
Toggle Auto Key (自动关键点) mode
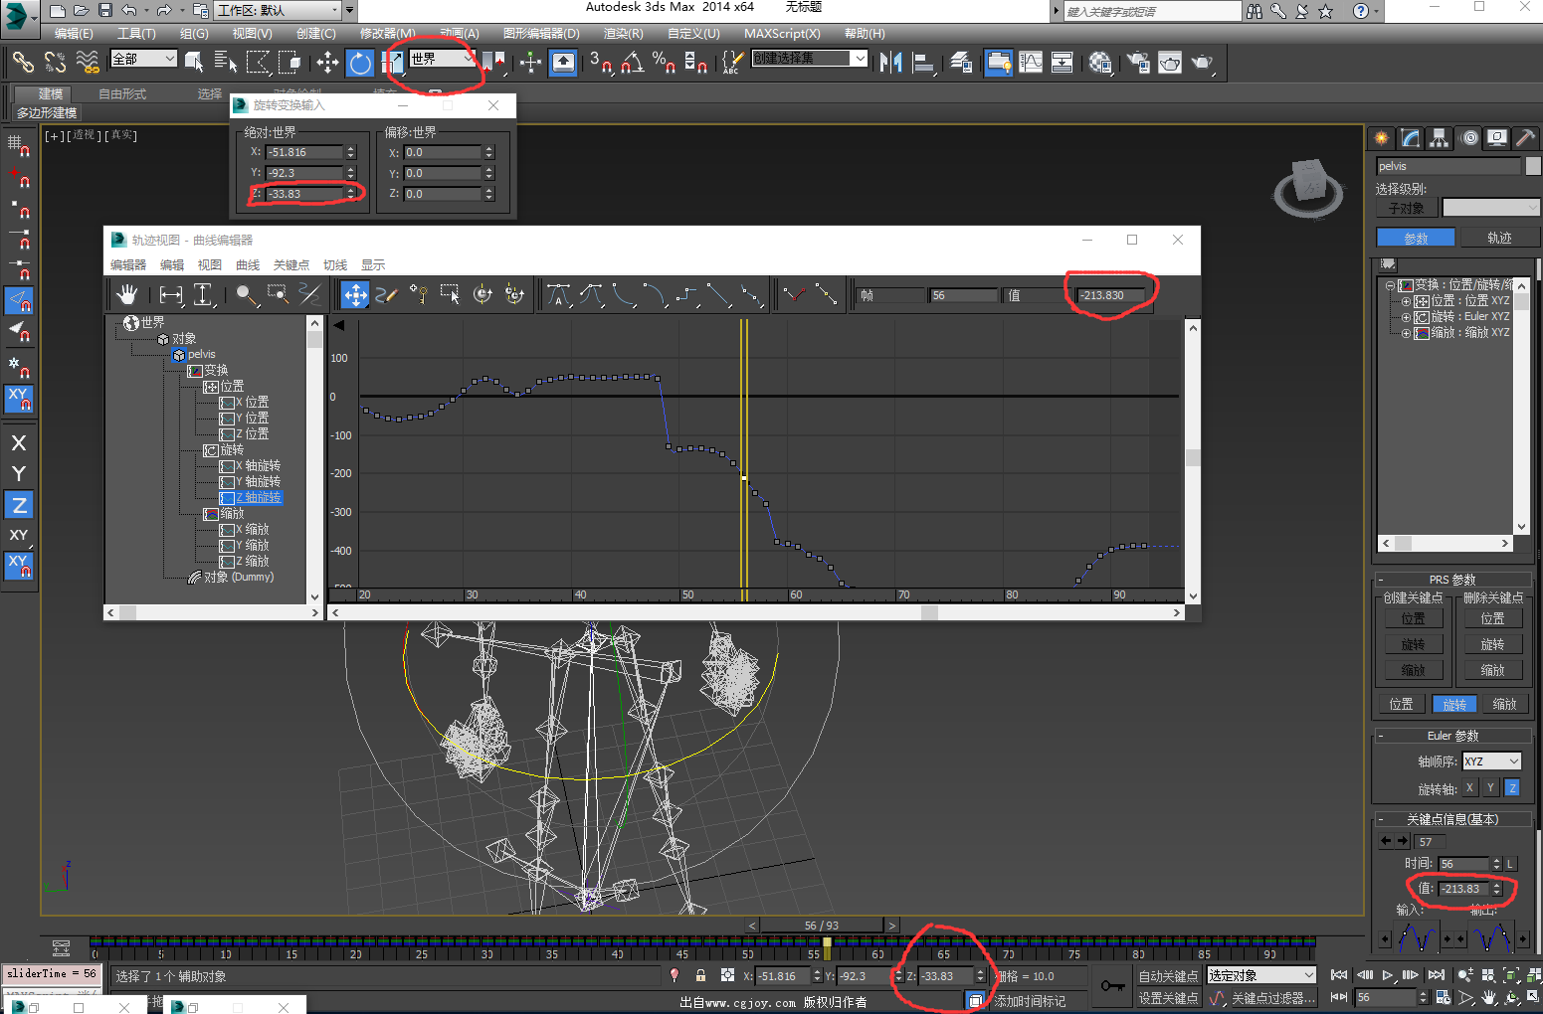(1168, 976)
